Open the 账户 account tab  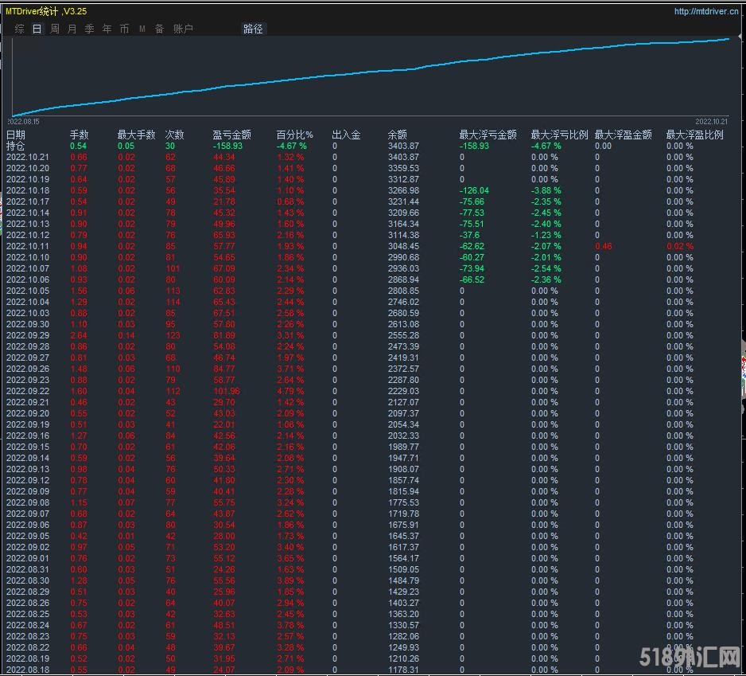[183, 29]
